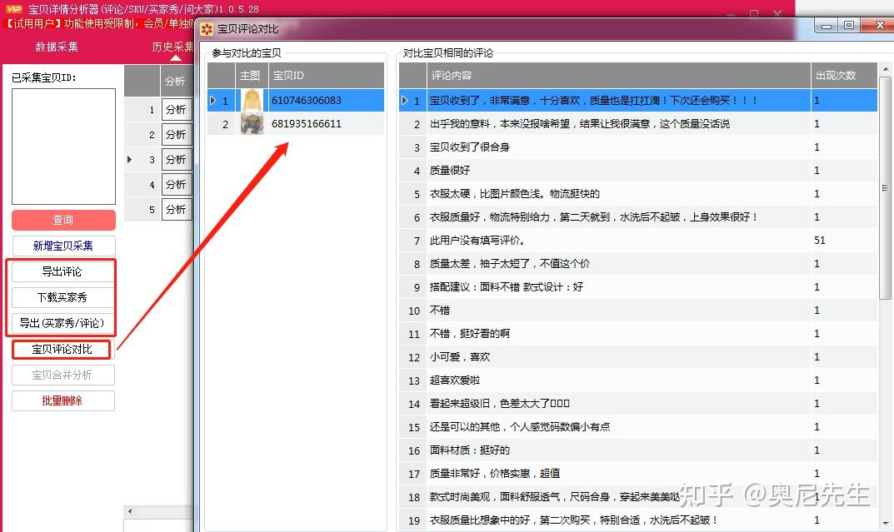Select item ID 610746306083
This screenshot has height=532, width=894.
point(306,100)
